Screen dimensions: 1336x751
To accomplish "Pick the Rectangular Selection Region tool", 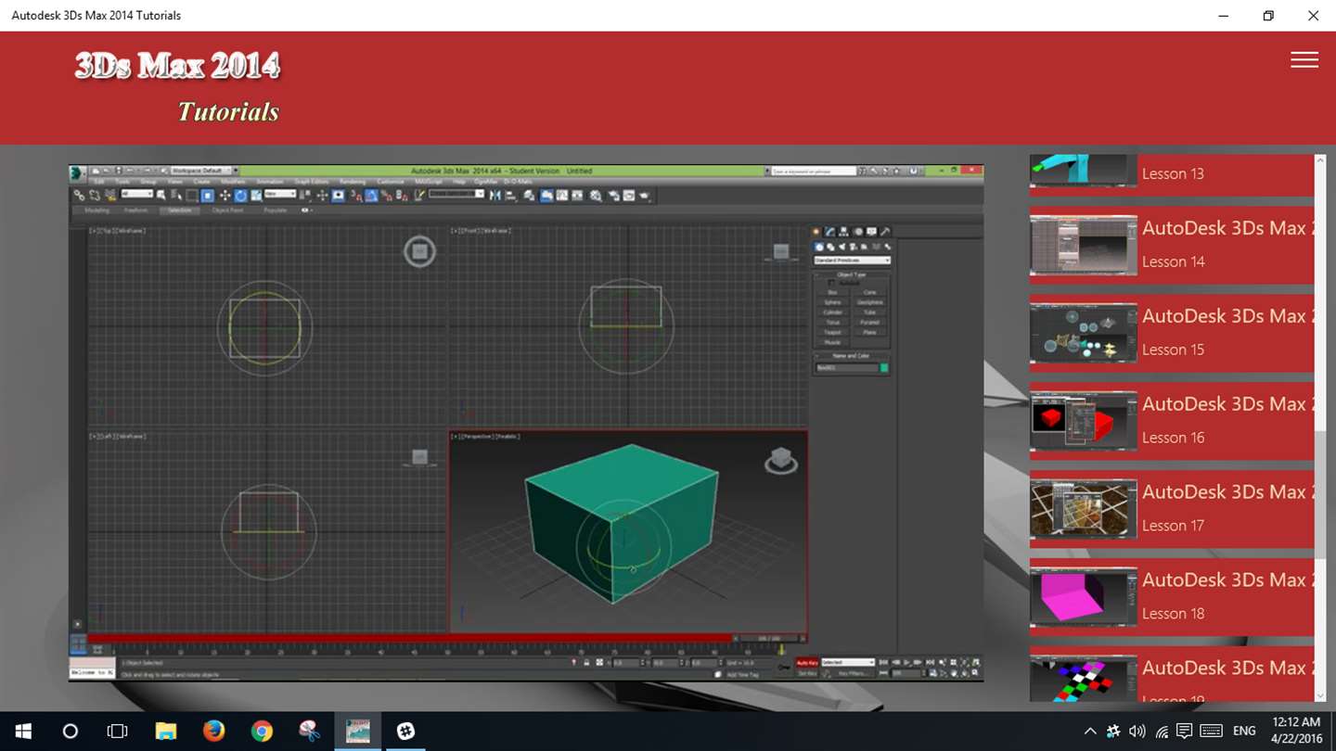I will coord(192,196).
